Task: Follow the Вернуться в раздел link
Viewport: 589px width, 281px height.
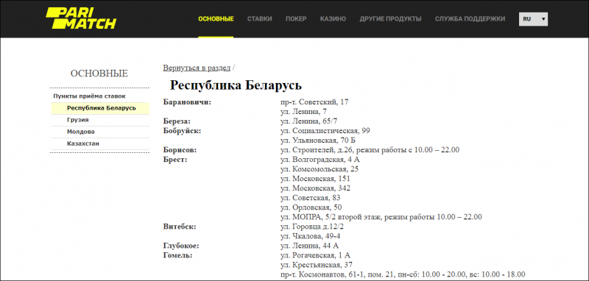Action: tap(197, 68)
